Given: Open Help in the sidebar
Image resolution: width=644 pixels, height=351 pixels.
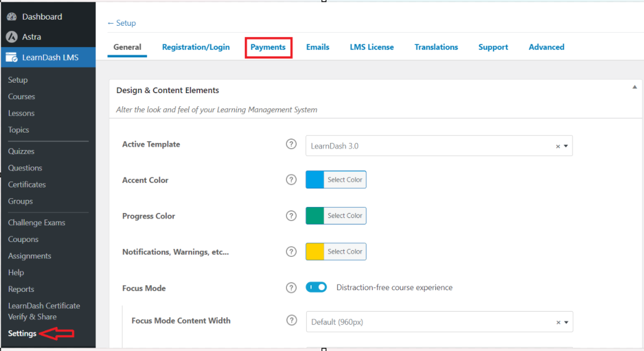Looking at the screenshot, I should 16,273.
